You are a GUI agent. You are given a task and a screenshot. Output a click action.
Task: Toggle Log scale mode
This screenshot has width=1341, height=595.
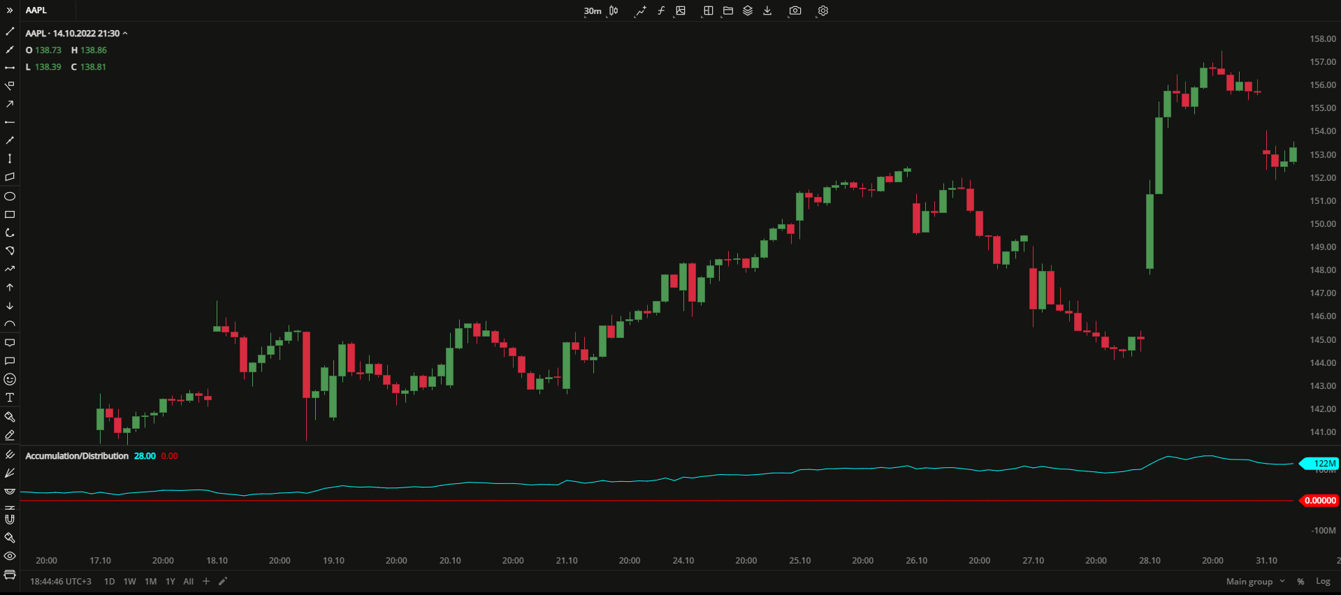click(x=1323, y=582)
